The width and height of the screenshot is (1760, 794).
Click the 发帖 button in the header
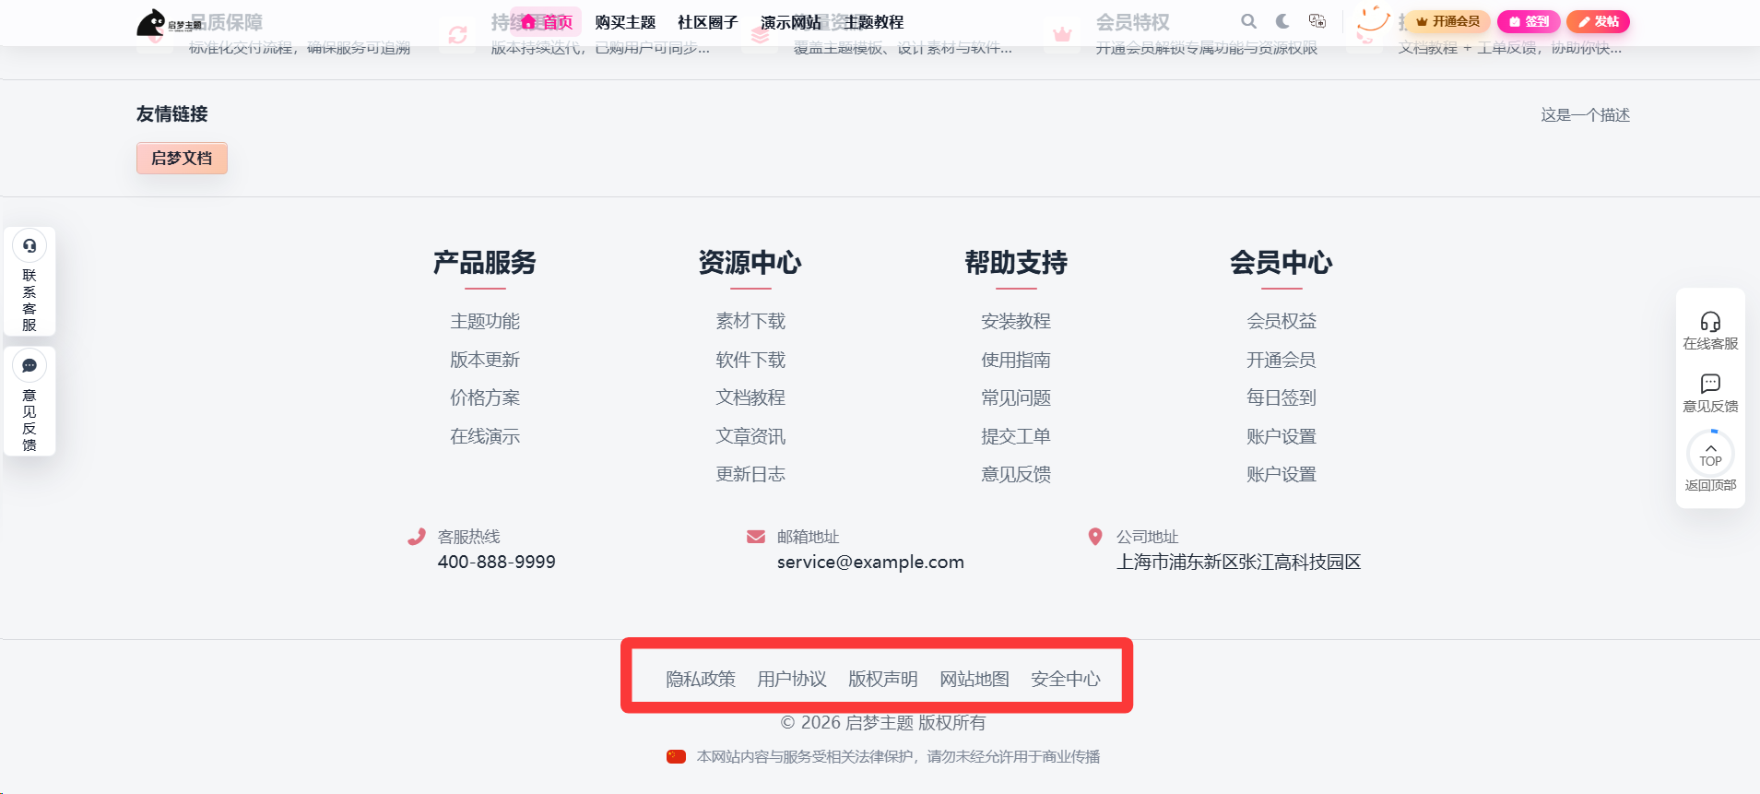pos(1598,21)
